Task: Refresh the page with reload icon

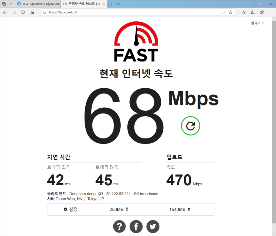Action: tap(23, 12)
